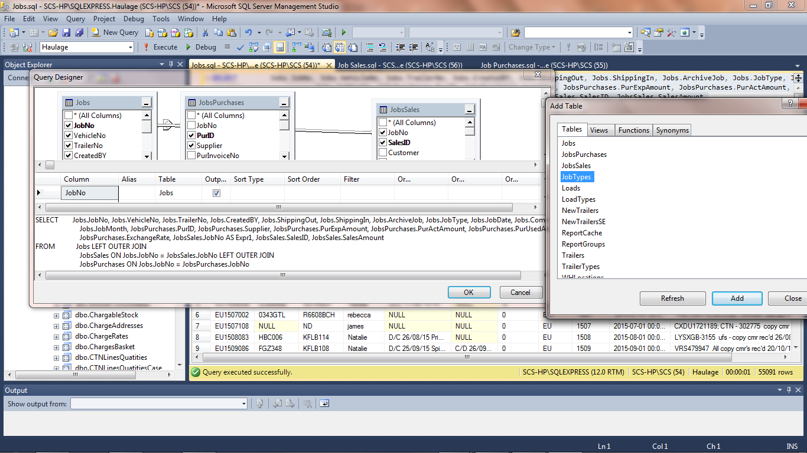The image size is (807, 453).
Task: Uncheck VehicleNo in the Jobs table
Action: coord(69,136)
